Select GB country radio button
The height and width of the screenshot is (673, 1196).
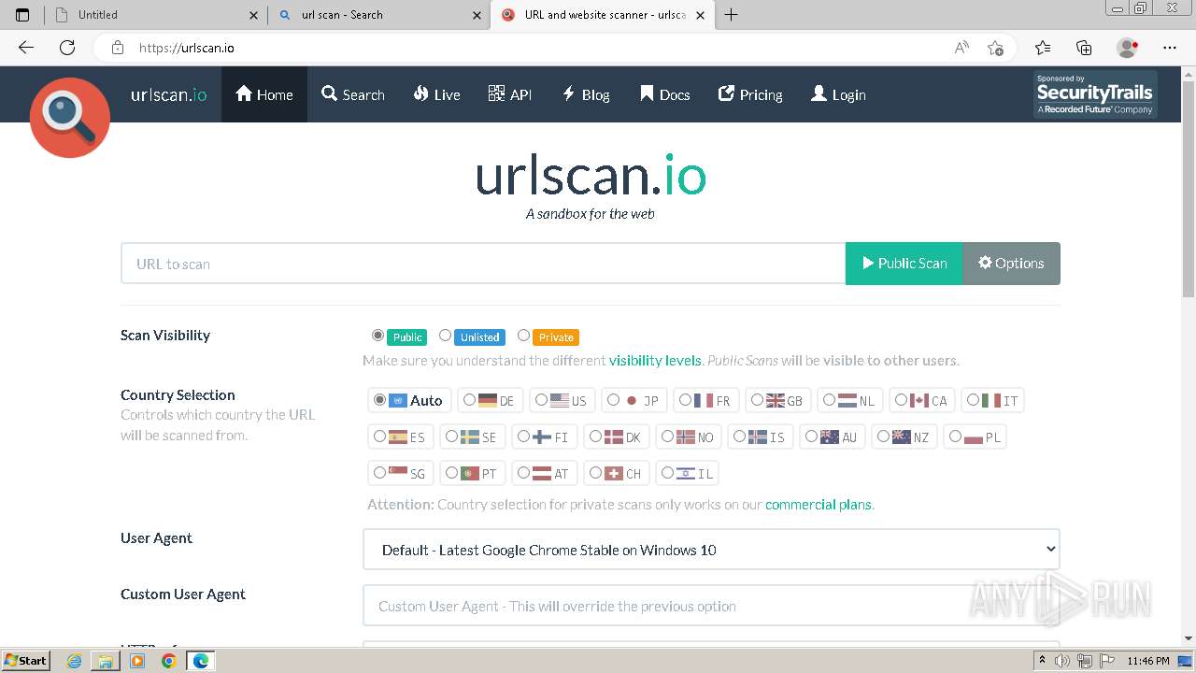[757, 400]
